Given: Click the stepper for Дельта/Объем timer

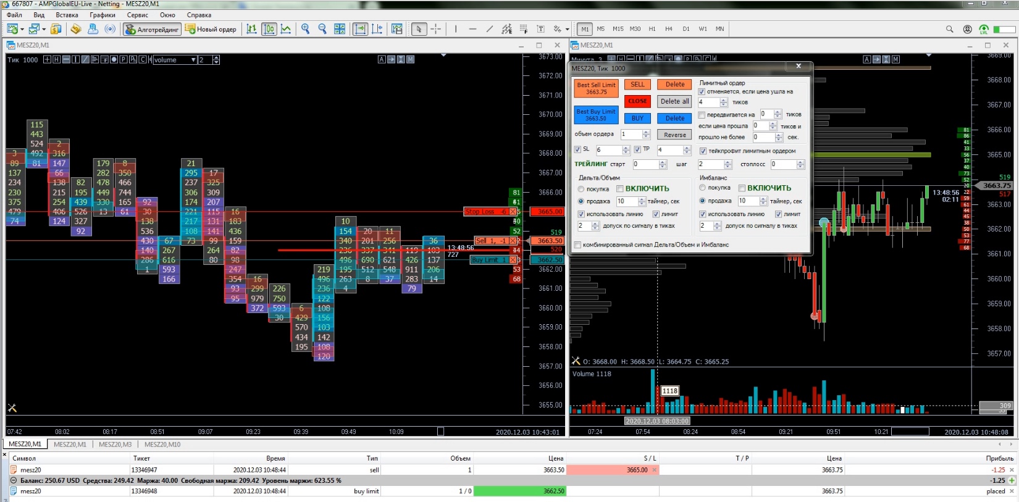Looking at the screenshot, I should click(x=642, y=201).
